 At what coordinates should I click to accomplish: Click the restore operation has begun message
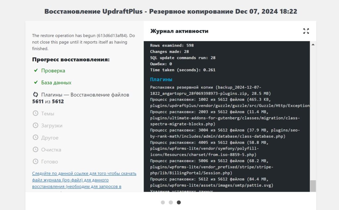(83, 42)
